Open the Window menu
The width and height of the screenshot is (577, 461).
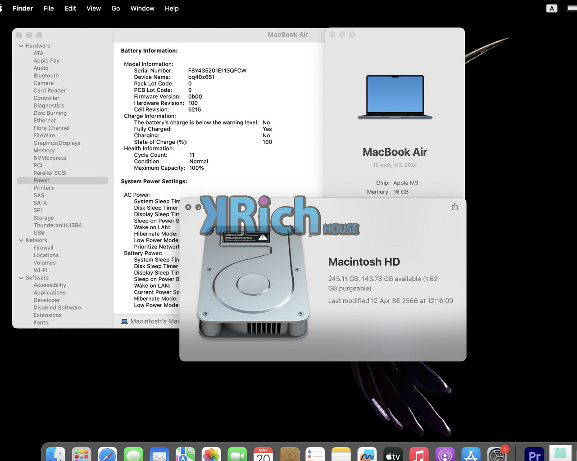pyautogui.click(x=142, y=8)
